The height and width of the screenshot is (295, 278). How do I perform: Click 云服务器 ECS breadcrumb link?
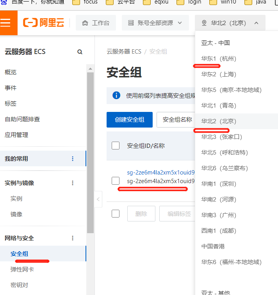[124, 52]
